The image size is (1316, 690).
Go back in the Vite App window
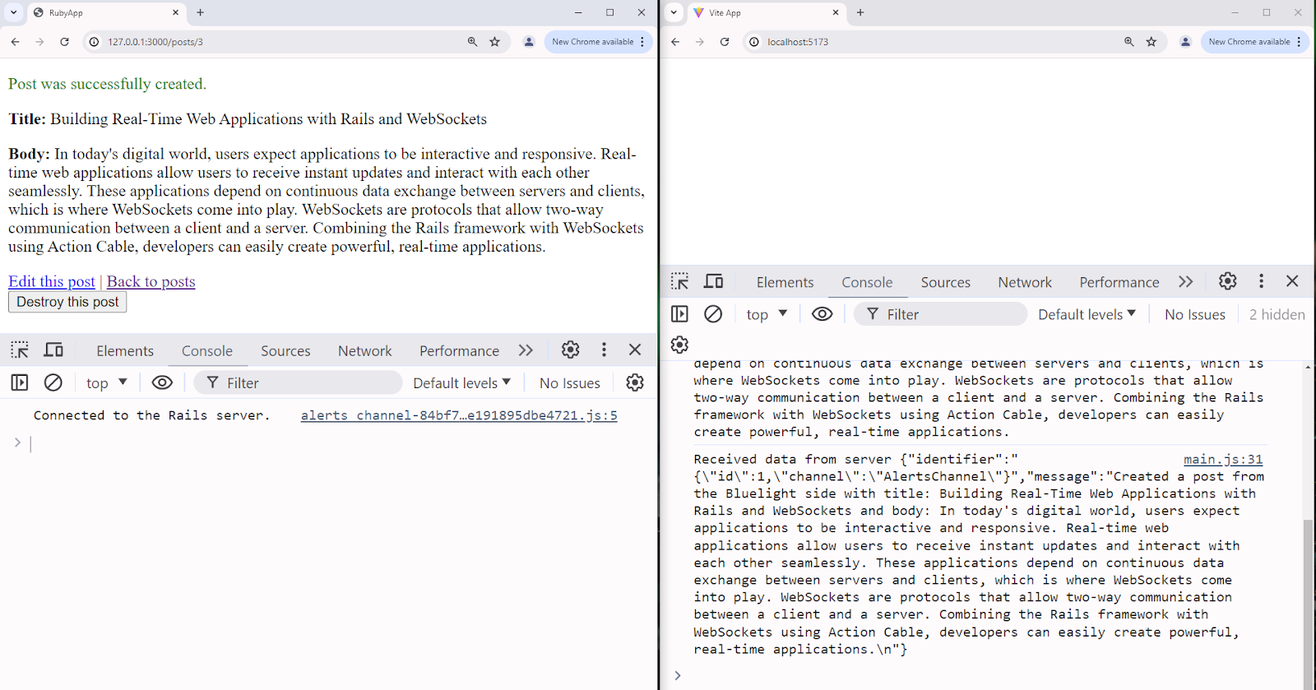pyautogui.click(x=675, y=42)
